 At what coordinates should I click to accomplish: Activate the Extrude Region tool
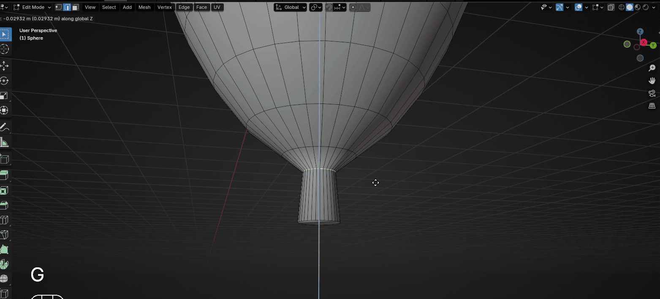4,175
